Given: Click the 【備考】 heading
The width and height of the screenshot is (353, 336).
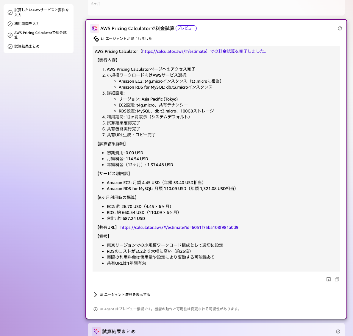Looking at the screenshot, I should coord(103,236).
